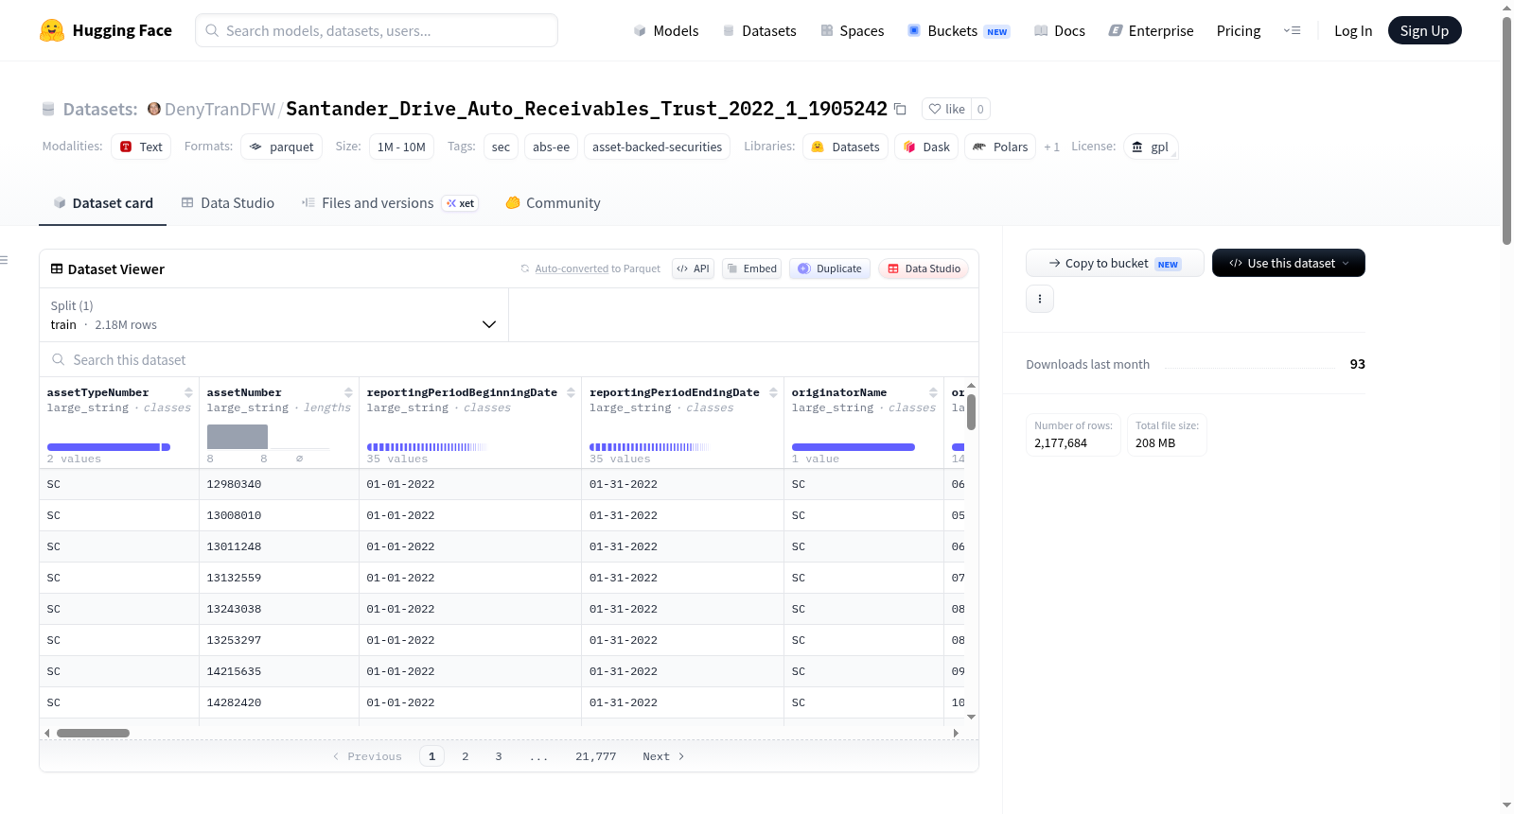The image size is (1514, 814).
Task: Click the DenyTranDFW author link
Action: click(x=220, y=109)
